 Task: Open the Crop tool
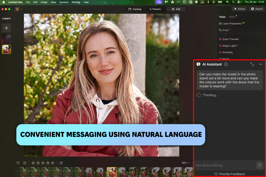coord(224,30)
